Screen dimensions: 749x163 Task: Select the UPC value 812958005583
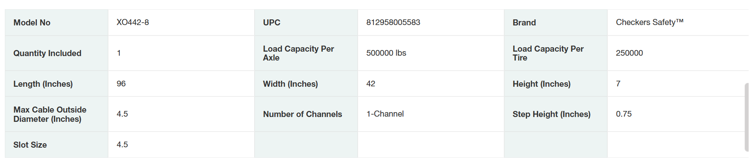(393, 22)
